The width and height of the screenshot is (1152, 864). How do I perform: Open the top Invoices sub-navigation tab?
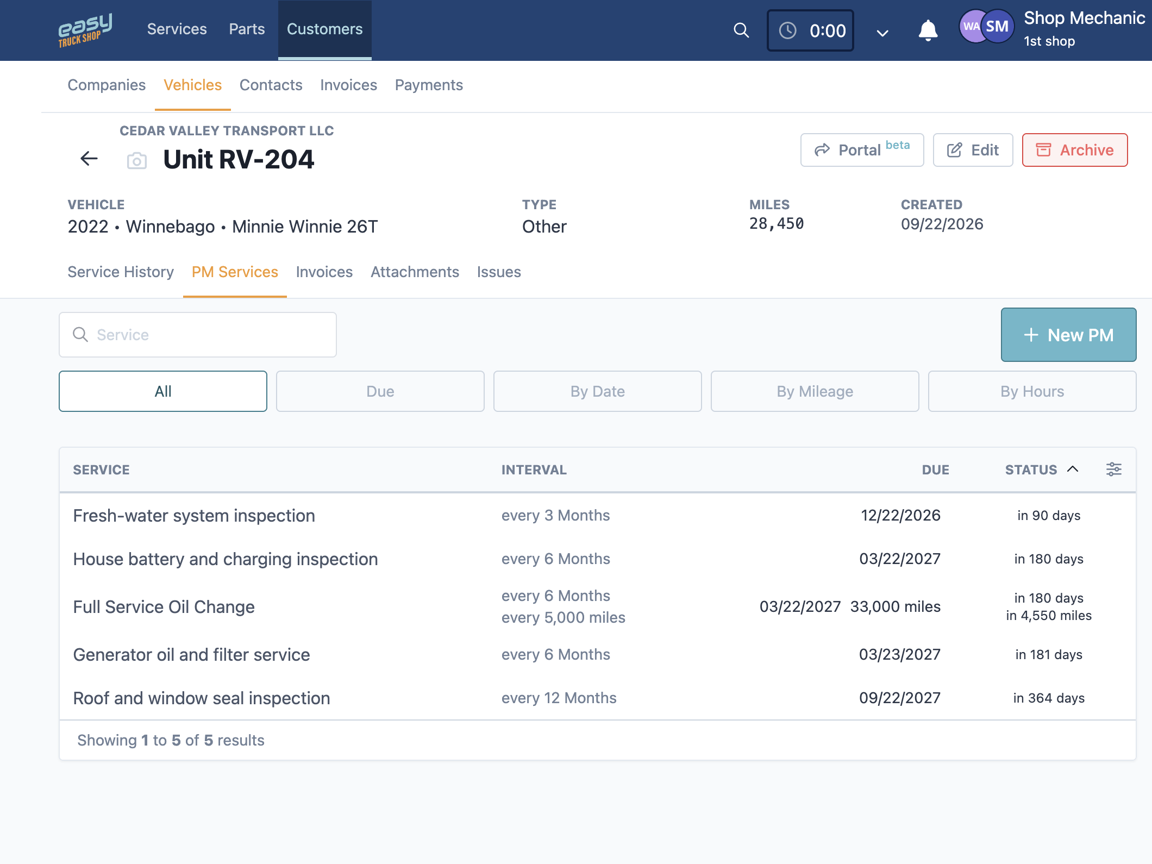(349, 85)
